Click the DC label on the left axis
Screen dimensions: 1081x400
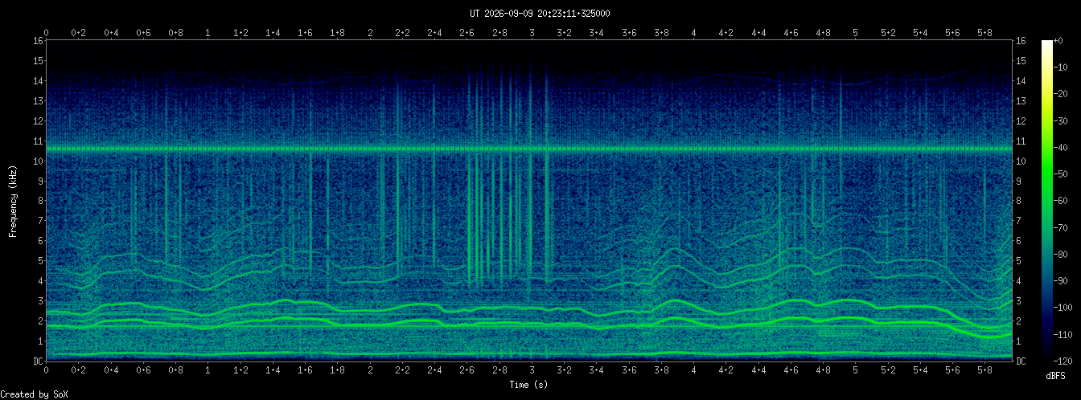click(38, 361)
